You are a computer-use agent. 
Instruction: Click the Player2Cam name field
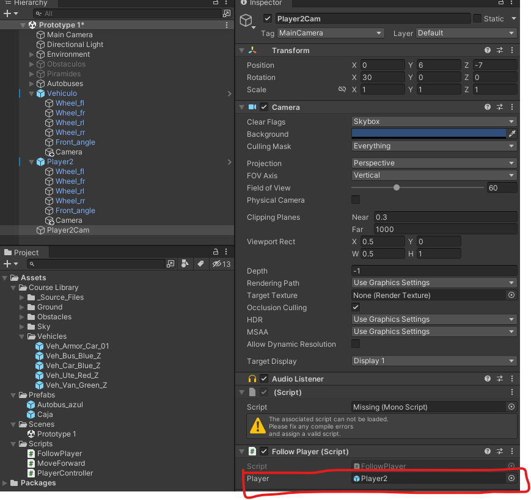point(373,18)
